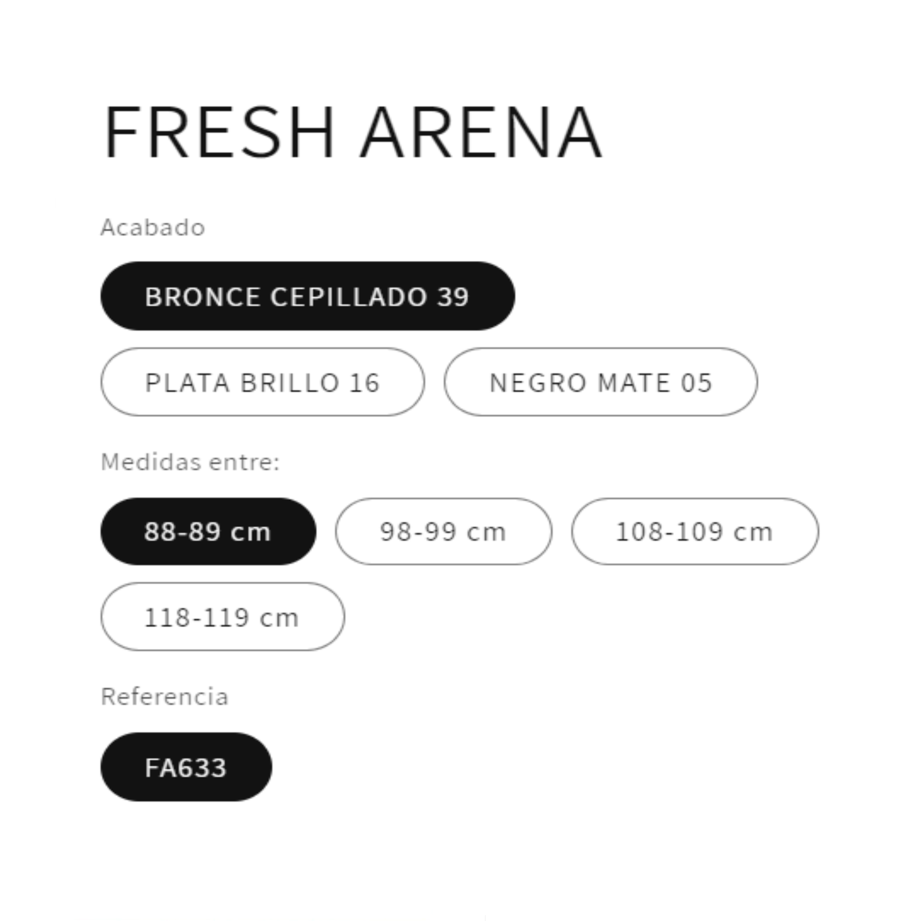Switch finish to glossy silver 16

click(263, 382)
